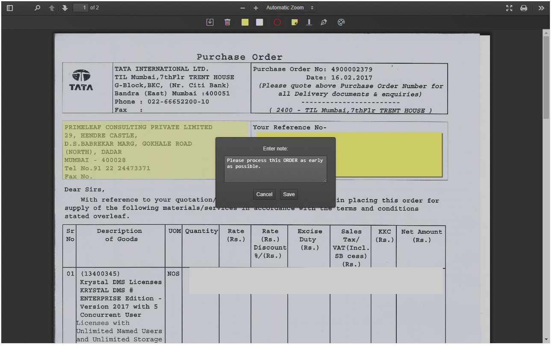This screenshot has width=552, height=347.
Task: Select the white redaction swatch
Action: pos(260,22)
